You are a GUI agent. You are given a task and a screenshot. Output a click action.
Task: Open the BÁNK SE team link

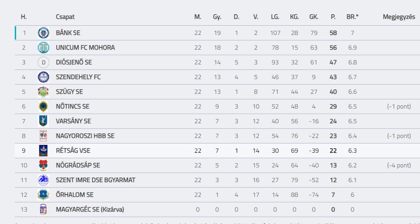pos(68,33)
